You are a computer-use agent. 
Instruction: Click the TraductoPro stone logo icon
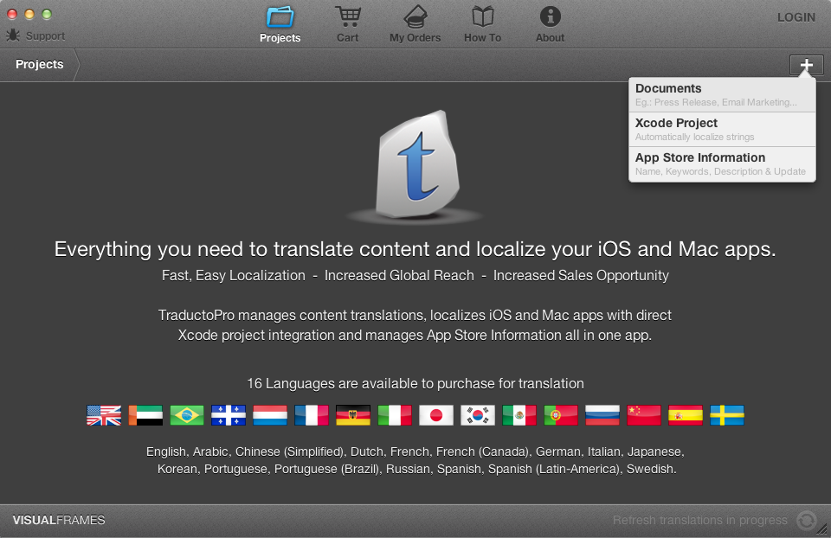[417, 164]
